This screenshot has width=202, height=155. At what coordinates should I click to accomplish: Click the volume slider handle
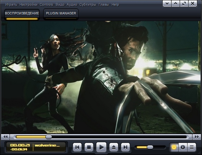pos(150,147)
